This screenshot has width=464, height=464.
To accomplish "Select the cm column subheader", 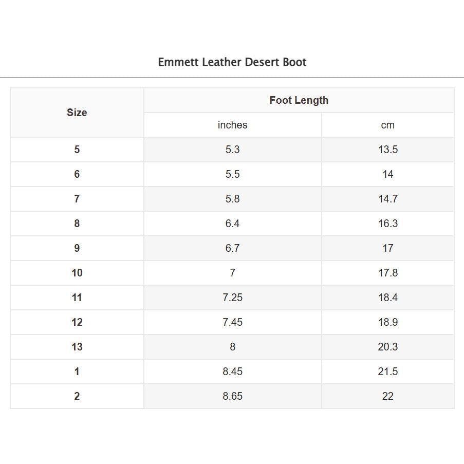I will coord(387,125).
